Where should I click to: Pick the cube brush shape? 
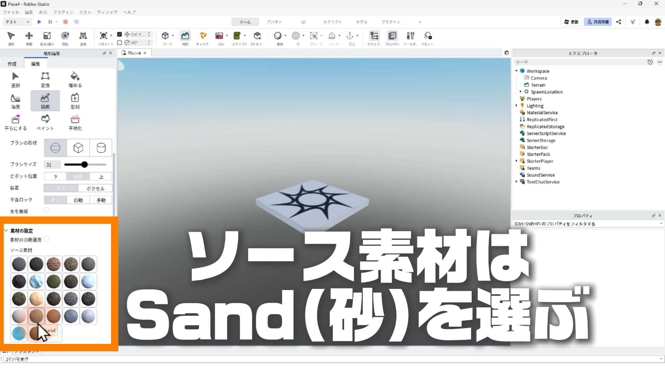pyautogui.click(x=78, y=148)
